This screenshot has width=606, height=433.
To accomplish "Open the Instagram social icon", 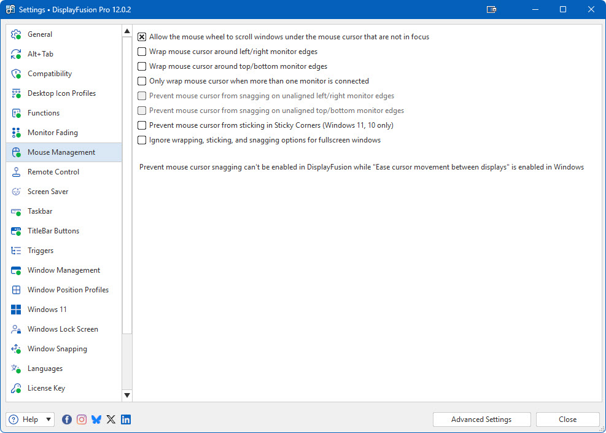I will (82, 419).
